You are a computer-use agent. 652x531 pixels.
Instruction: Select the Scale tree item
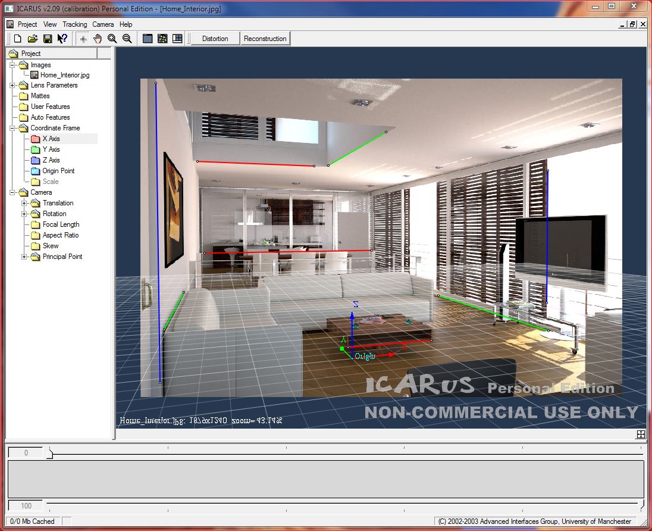pos(51,182)
